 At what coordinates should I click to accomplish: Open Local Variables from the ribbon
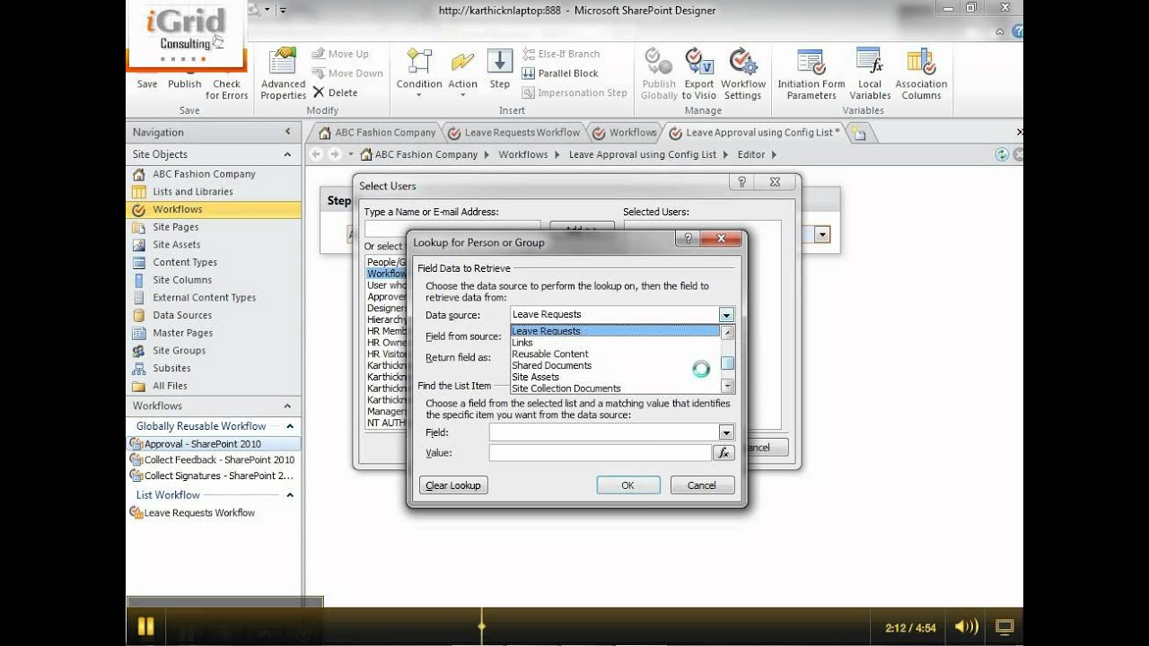point(869,74)
